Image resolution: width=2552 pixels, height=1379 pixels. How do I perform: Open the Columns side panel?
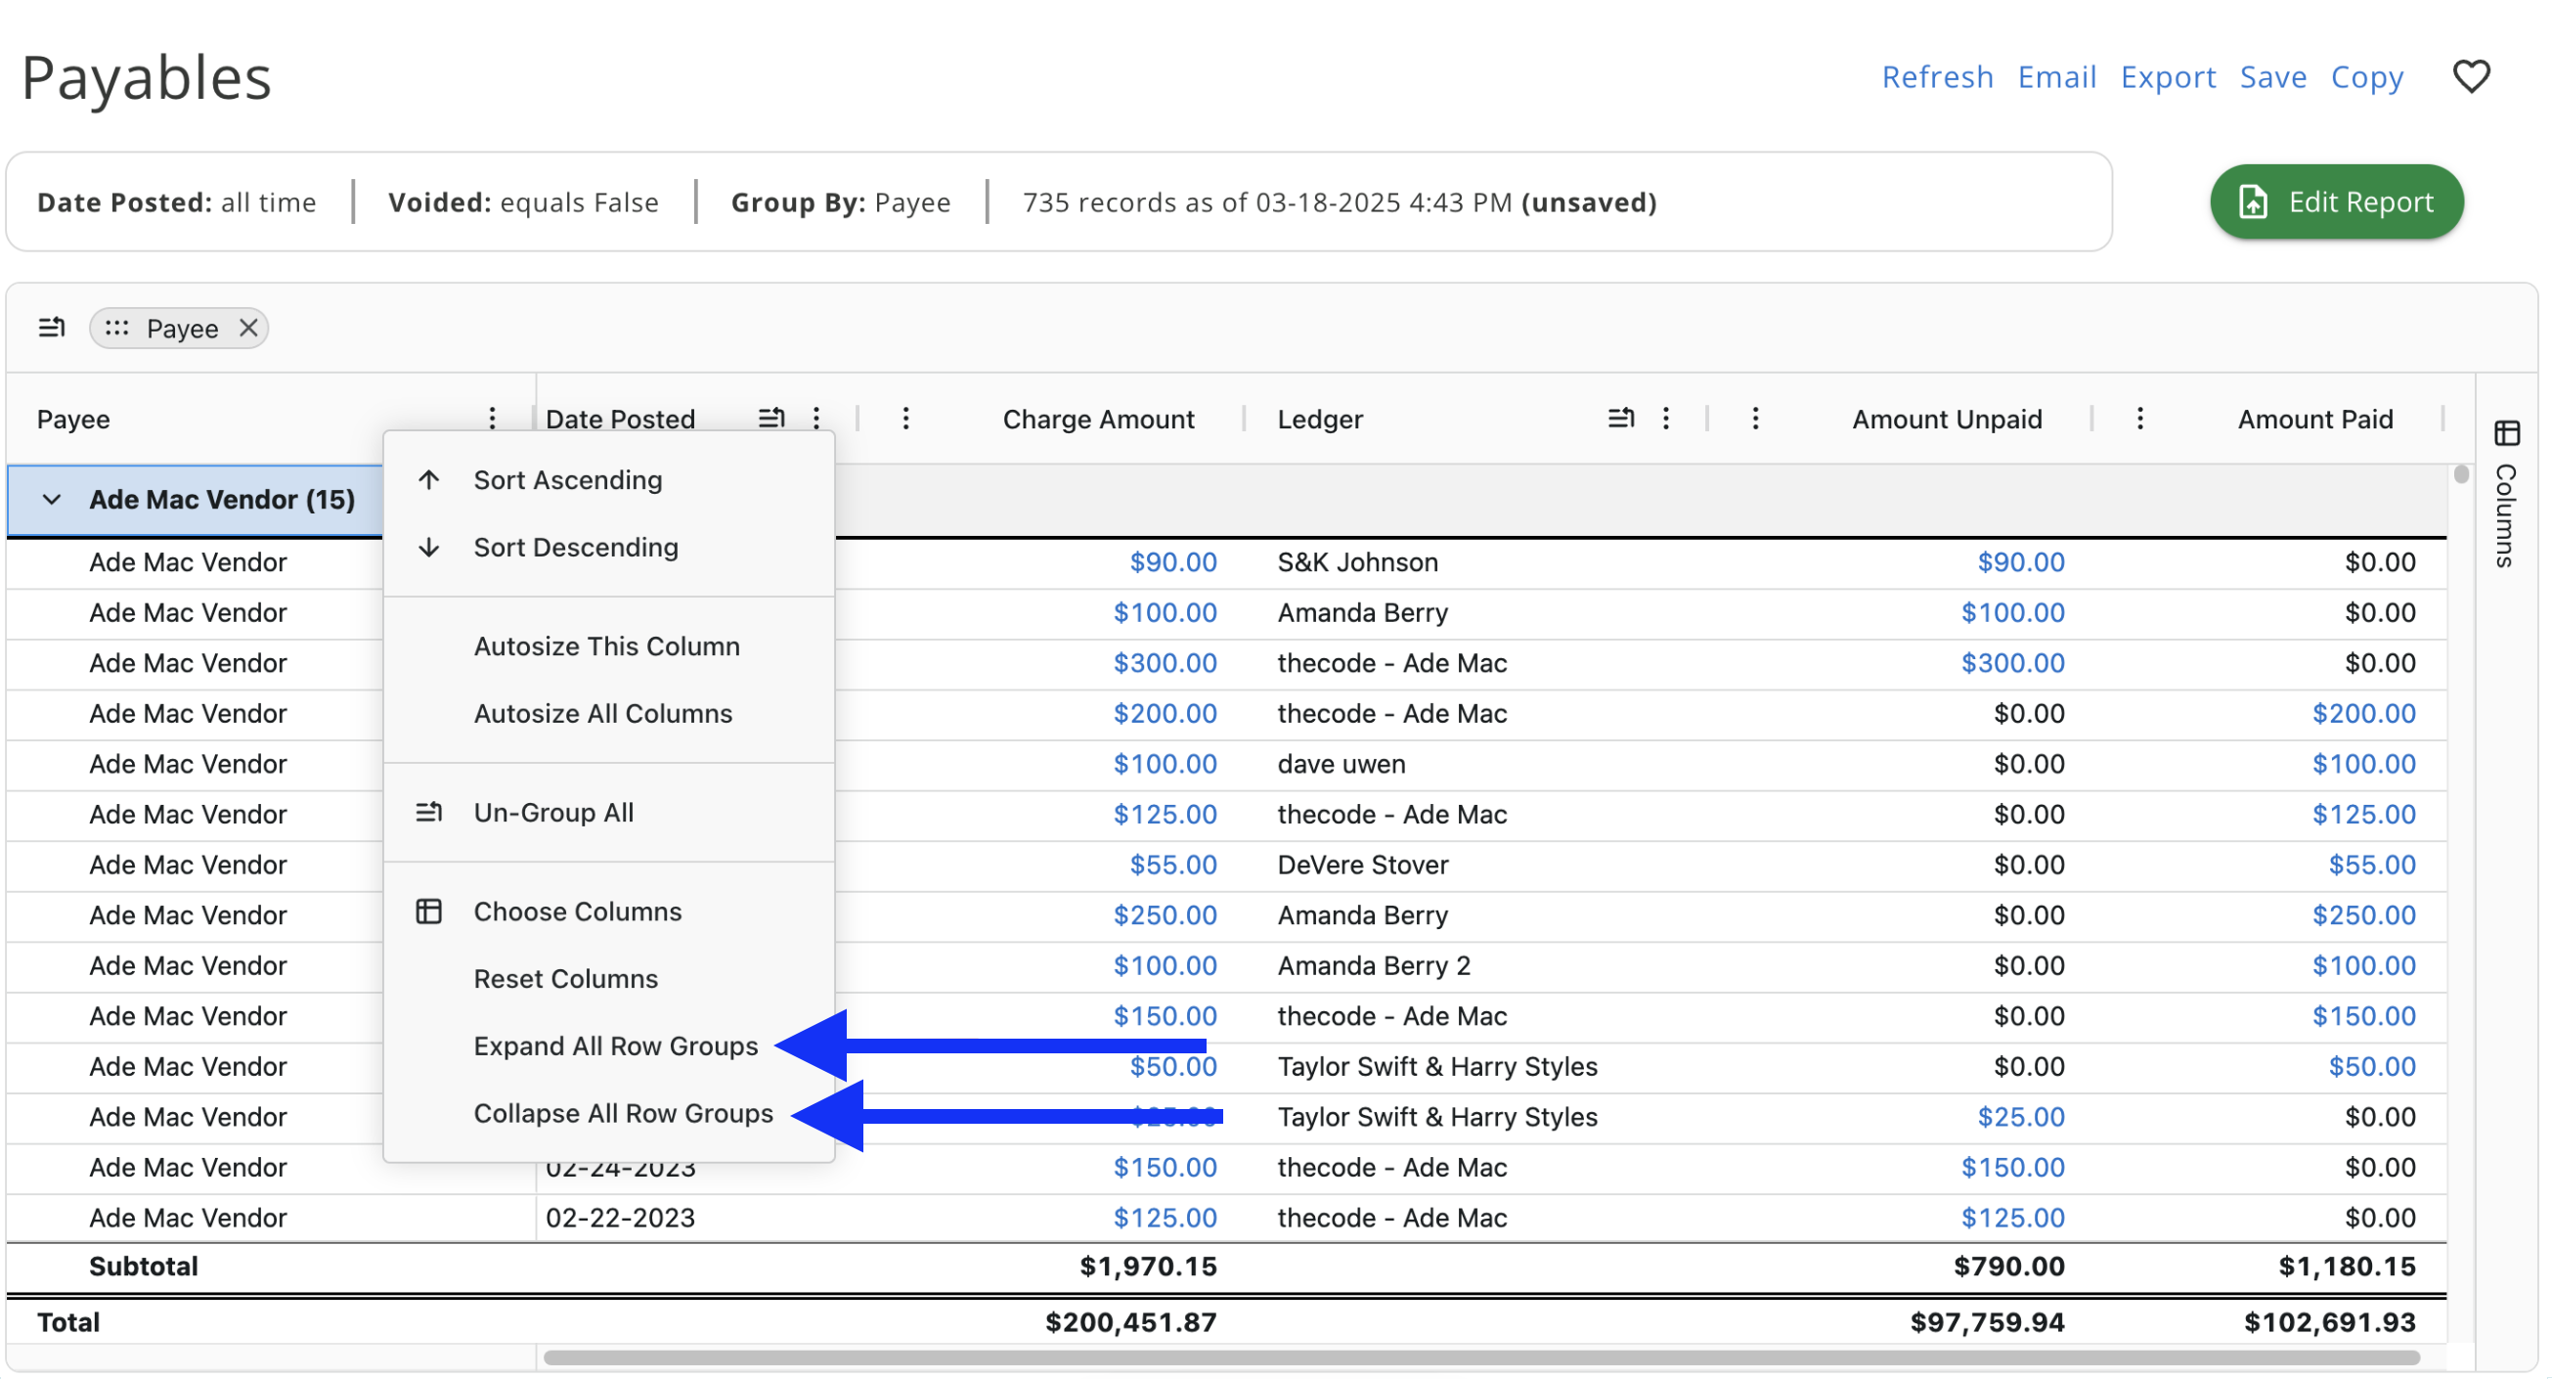tap(2505, 495)
